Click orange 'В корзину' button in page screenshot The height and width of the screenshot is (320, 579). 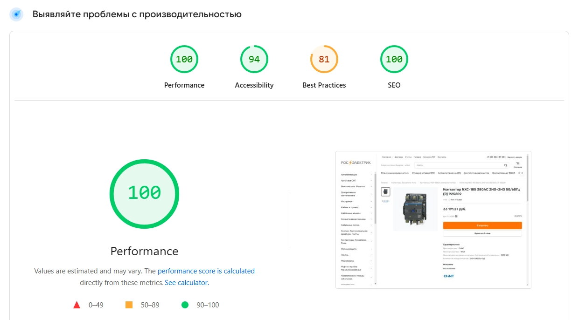point(482,225)
